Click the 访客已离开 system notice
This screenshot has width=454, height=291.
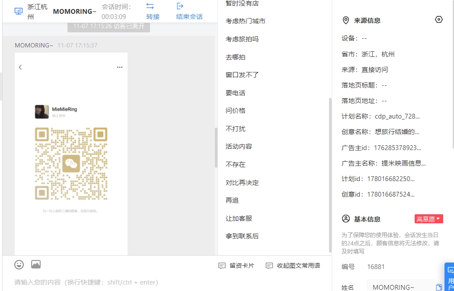click(109, 26)
